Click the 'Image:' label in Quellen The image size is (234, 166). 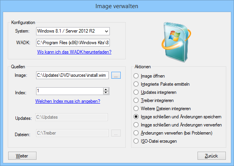[x=21, y=75]
